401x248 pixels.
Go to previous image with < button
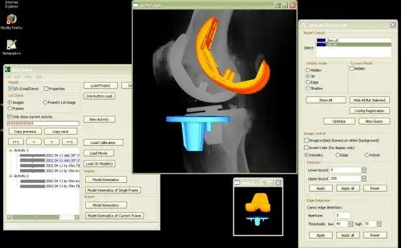click(34, 142)
